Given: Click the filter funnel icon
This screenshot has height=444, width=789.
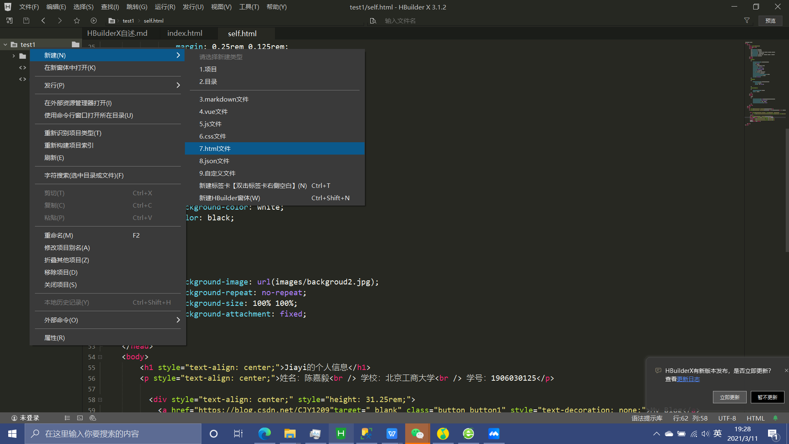Looking at the screenshot, I should 747,21.
